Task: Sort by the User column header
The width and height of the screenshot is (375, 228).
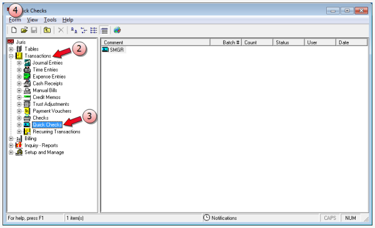Action: (x=320, y=42)
